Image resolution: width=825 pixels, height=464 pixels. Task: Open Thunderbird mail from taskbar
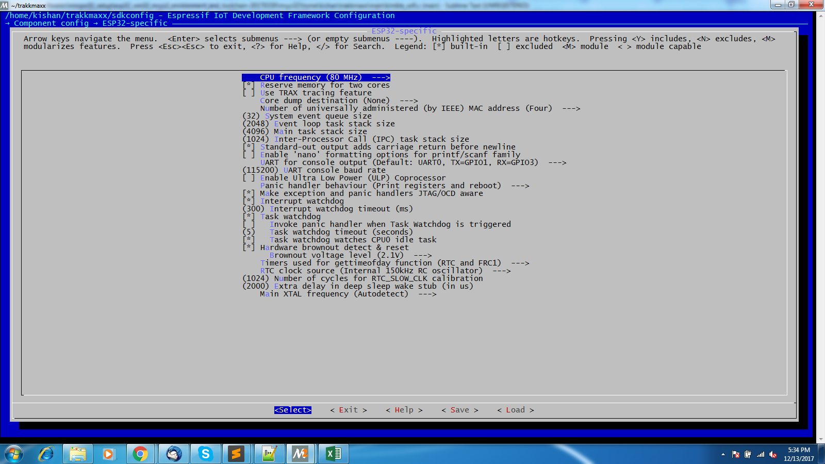(x=174, y=454)
